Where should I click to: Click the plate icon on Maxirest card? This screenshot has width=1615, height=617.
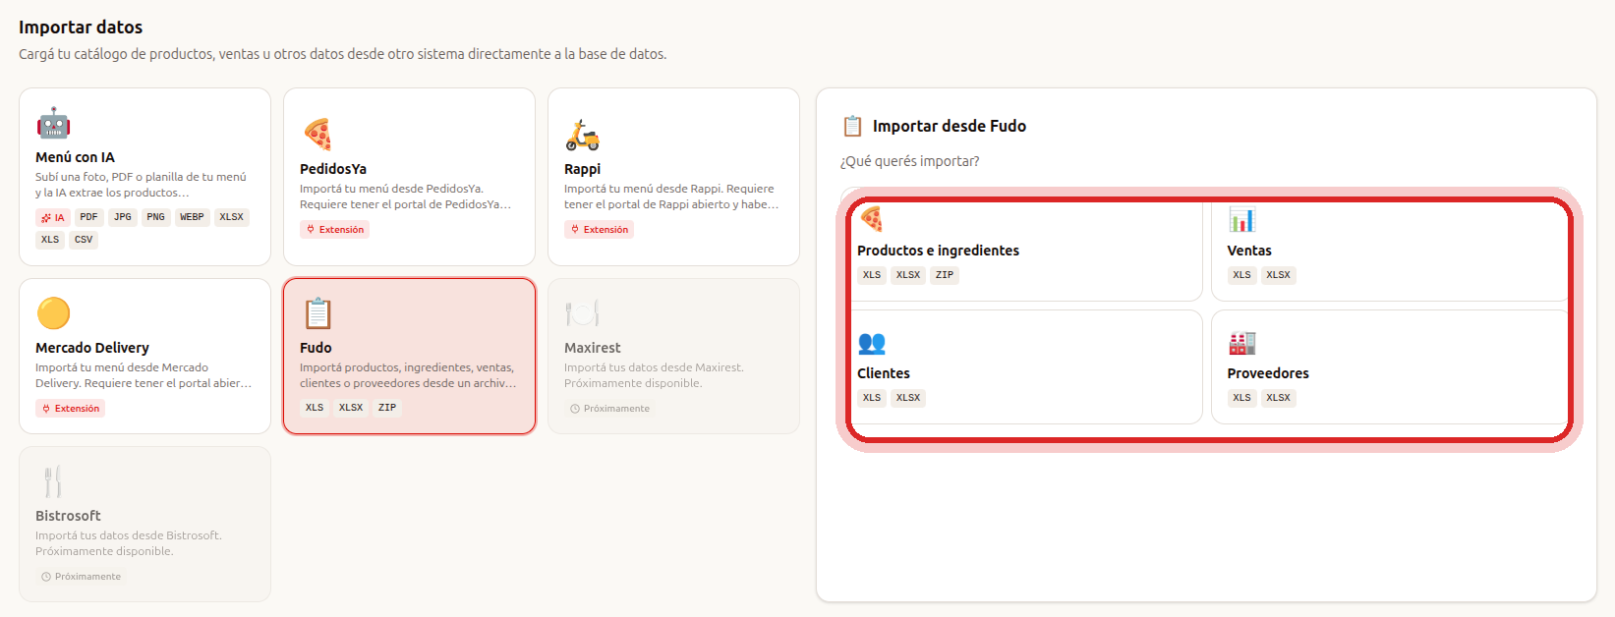582,313
